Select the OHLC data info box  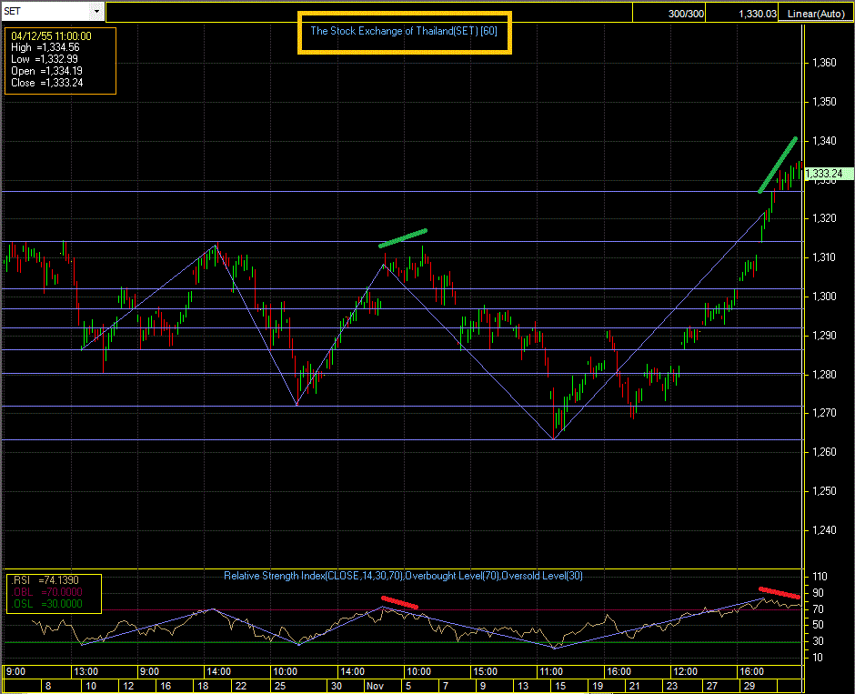click(60, 60)
